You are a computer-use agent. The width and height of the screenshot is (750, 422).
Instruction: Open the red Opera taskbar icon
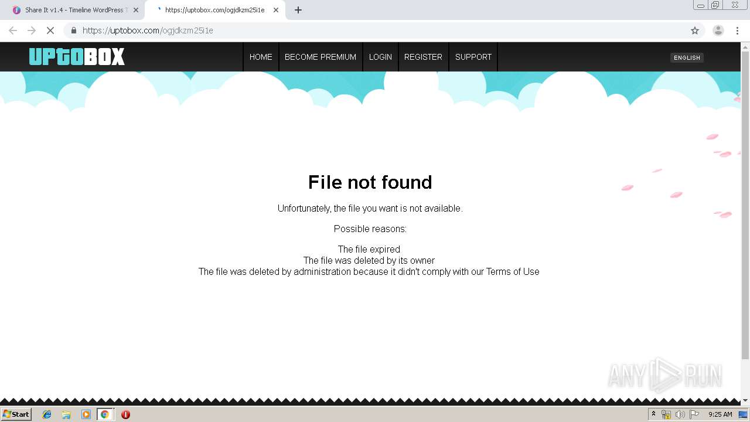click(125, 414)
